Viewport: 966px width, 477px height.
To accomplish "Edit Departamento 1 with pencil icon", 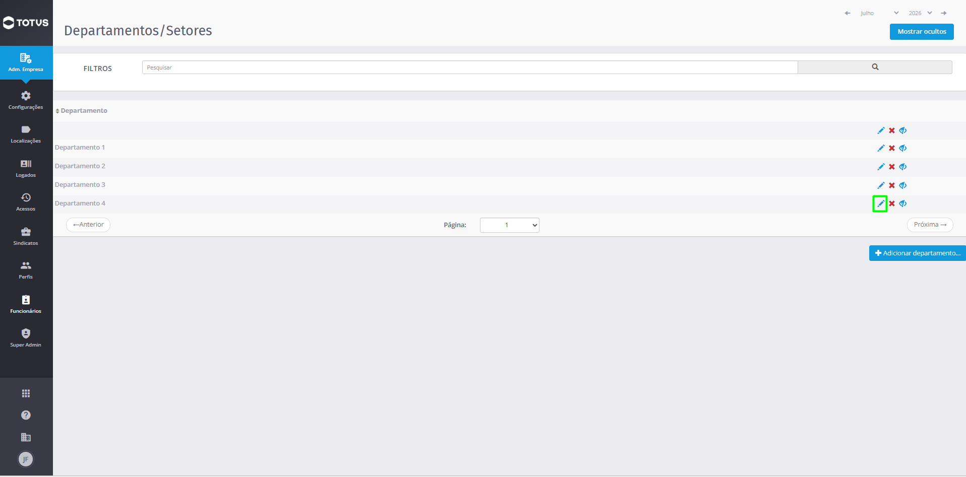I will click(881, 148).
